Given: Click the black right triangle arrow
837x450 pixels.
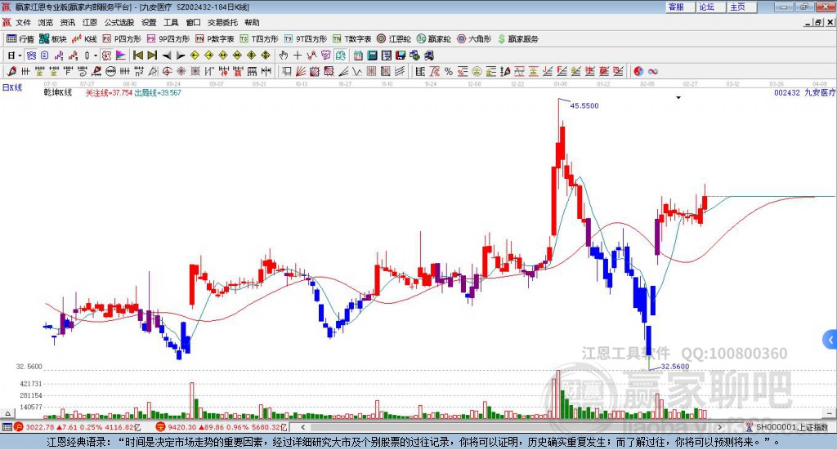Looking at the screenshot, I should pos(181,56).
